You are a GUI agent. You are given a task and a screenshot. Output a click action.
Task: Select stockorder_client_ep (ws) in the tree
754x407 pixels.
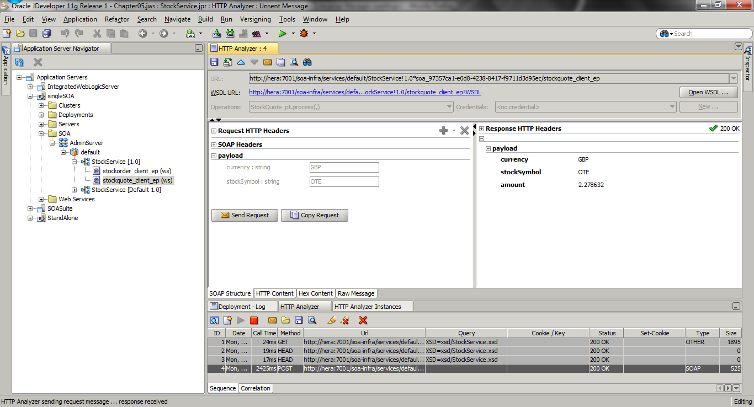(x=137, y=171)
